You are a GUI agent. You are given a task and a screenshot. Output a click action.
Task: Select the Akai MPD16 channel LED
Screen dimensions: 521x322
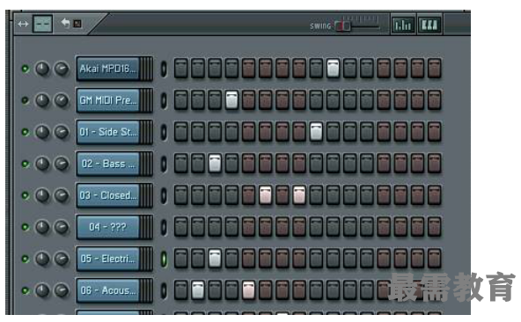[x=164, y=70]
